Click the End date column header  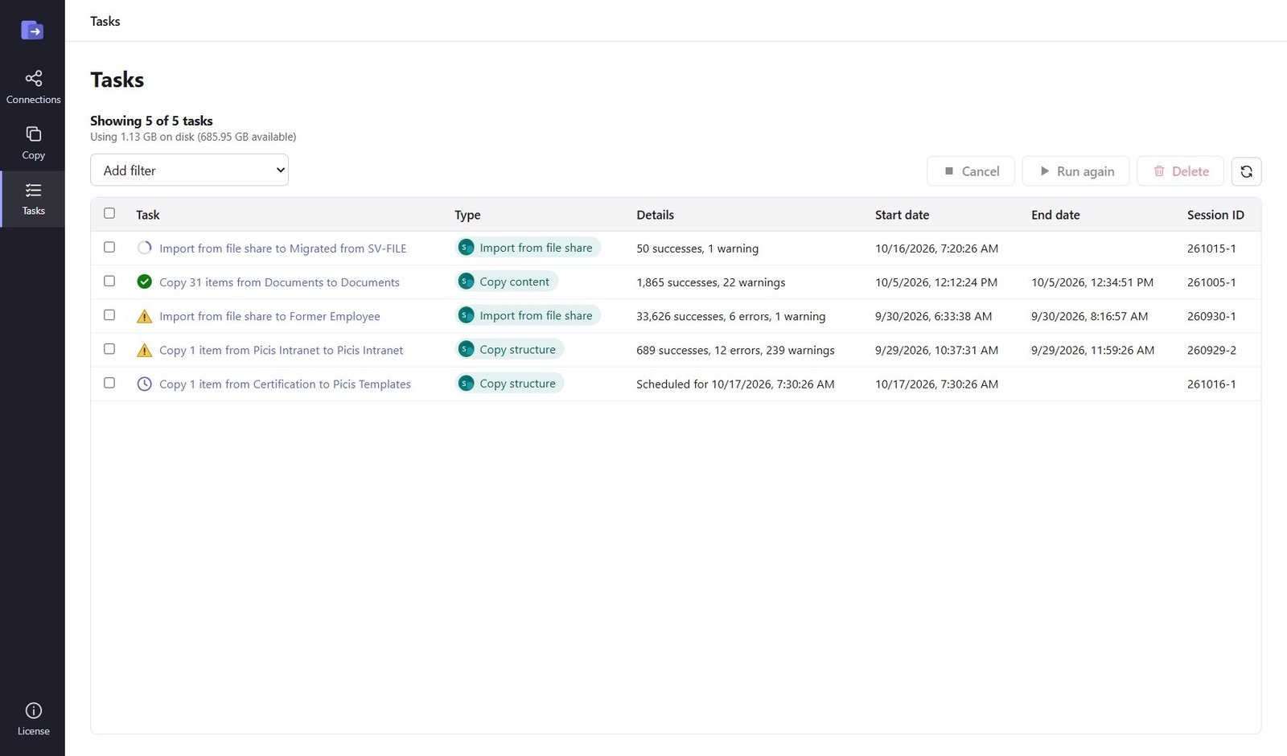(1055, 215)
